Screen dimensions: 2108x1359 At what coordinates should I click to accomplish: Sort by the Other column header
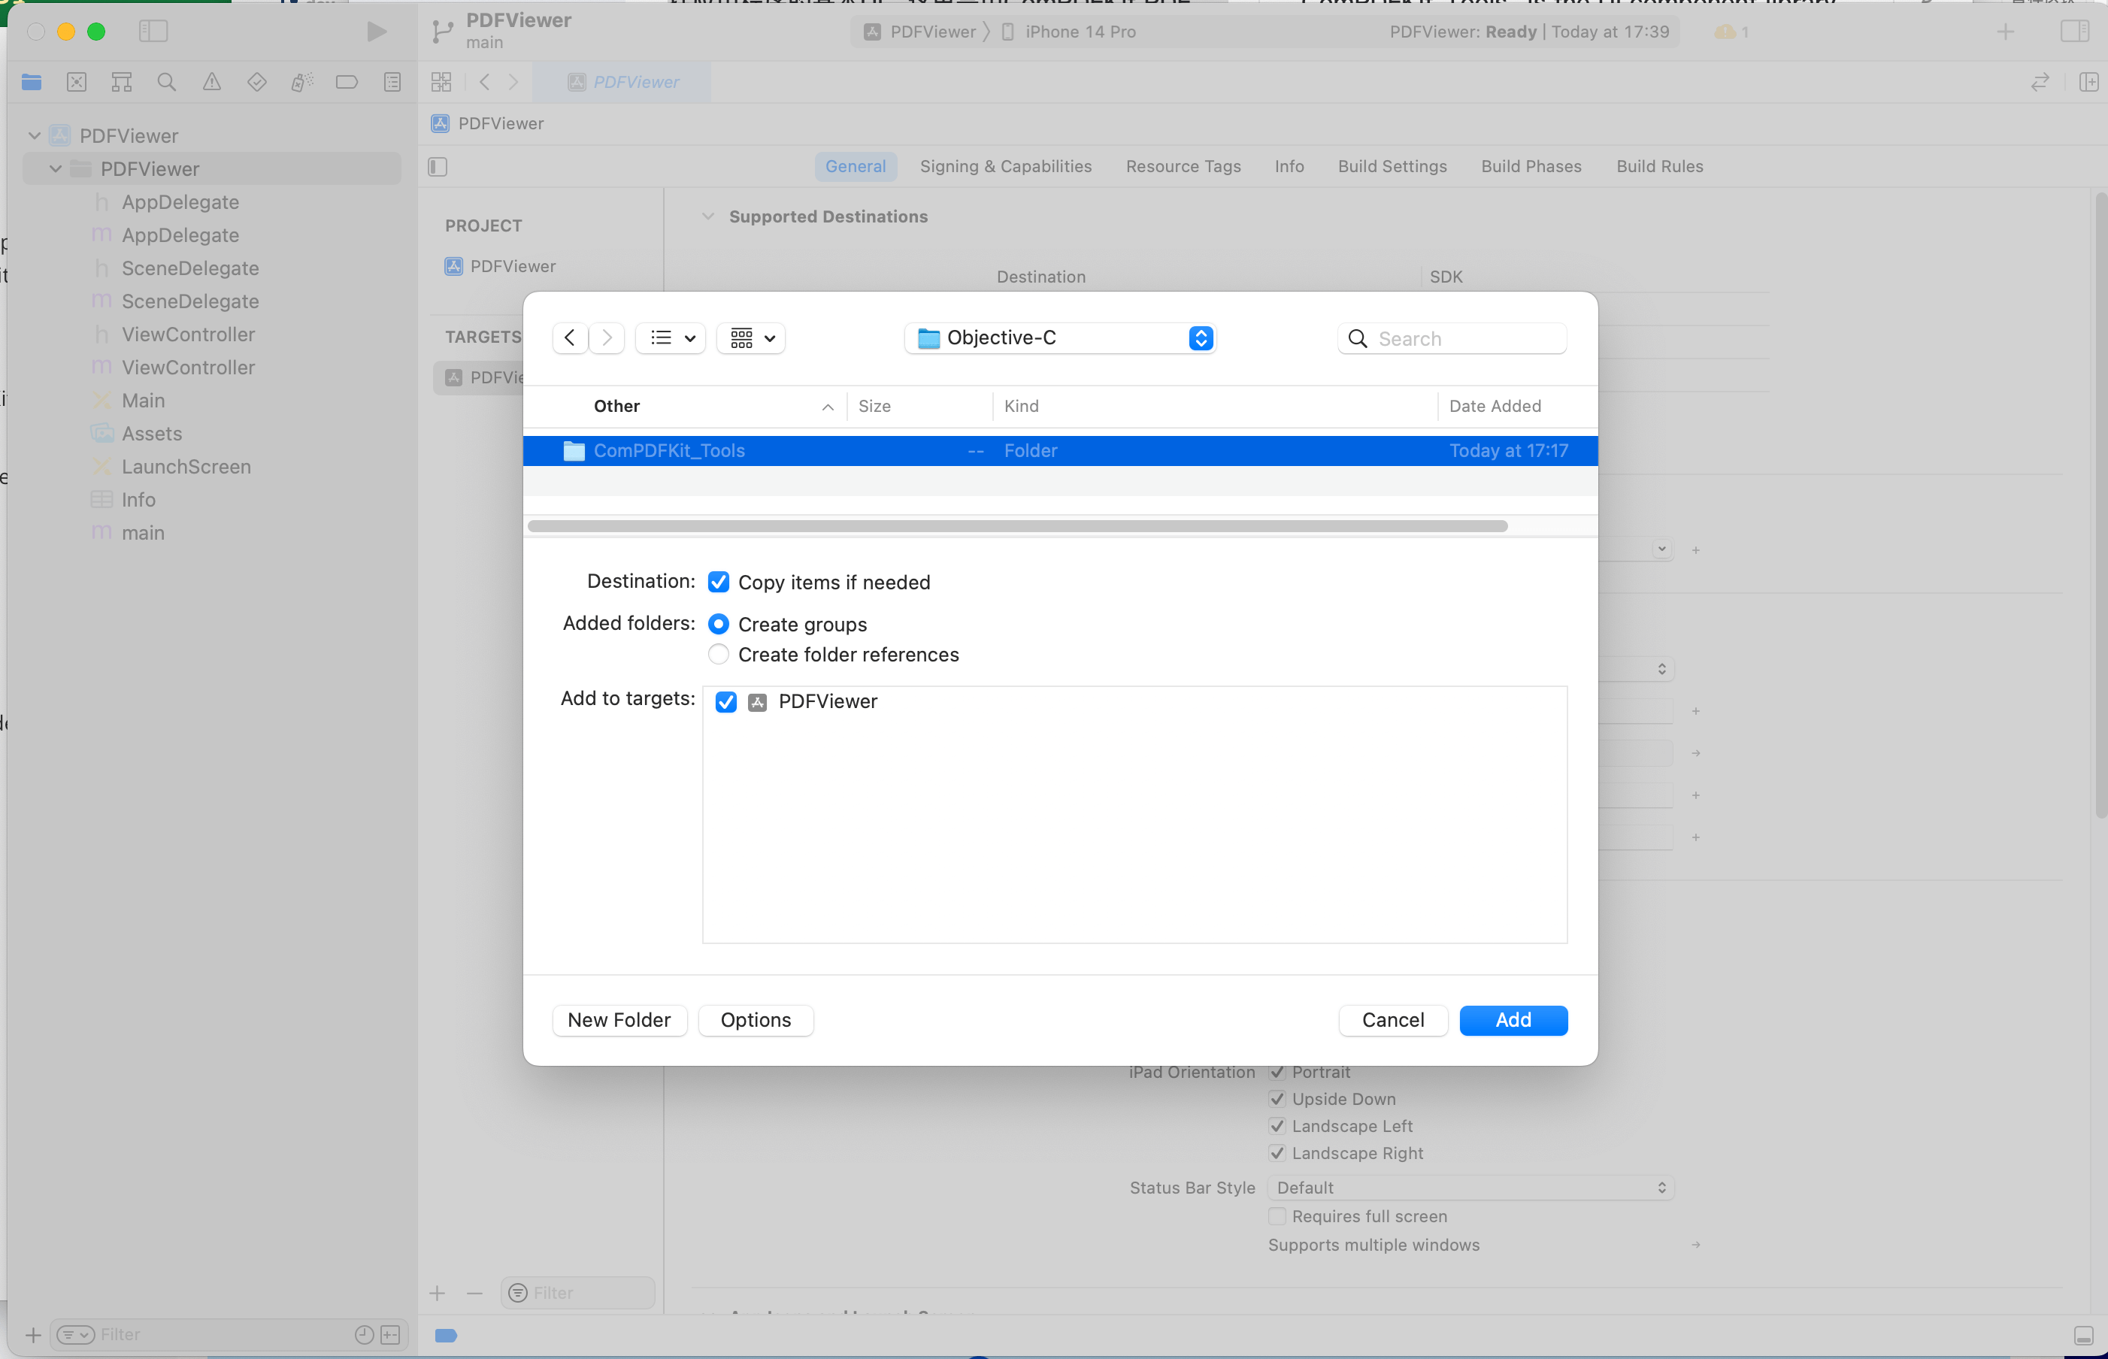685,406
